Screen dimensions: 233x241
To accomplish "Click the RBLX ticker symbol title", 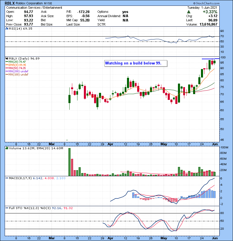I will click(10, 3).
